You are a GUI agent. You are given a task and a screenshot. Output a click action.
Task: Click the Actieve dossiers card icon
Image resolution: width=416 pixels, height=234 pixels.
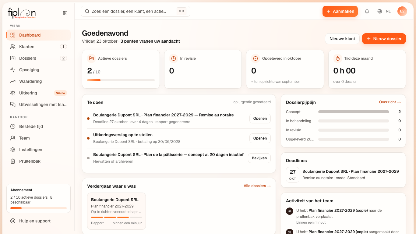(91, 58)
